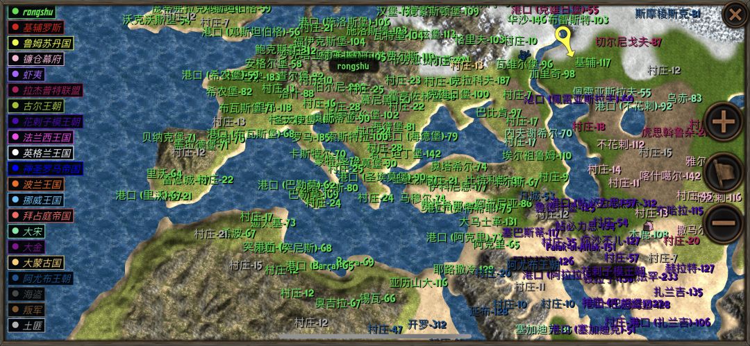This screenshot has height=346, width=750.
Task: Click the 斯摩棱斯克-81 city label
Action: [x=668, y=14]
